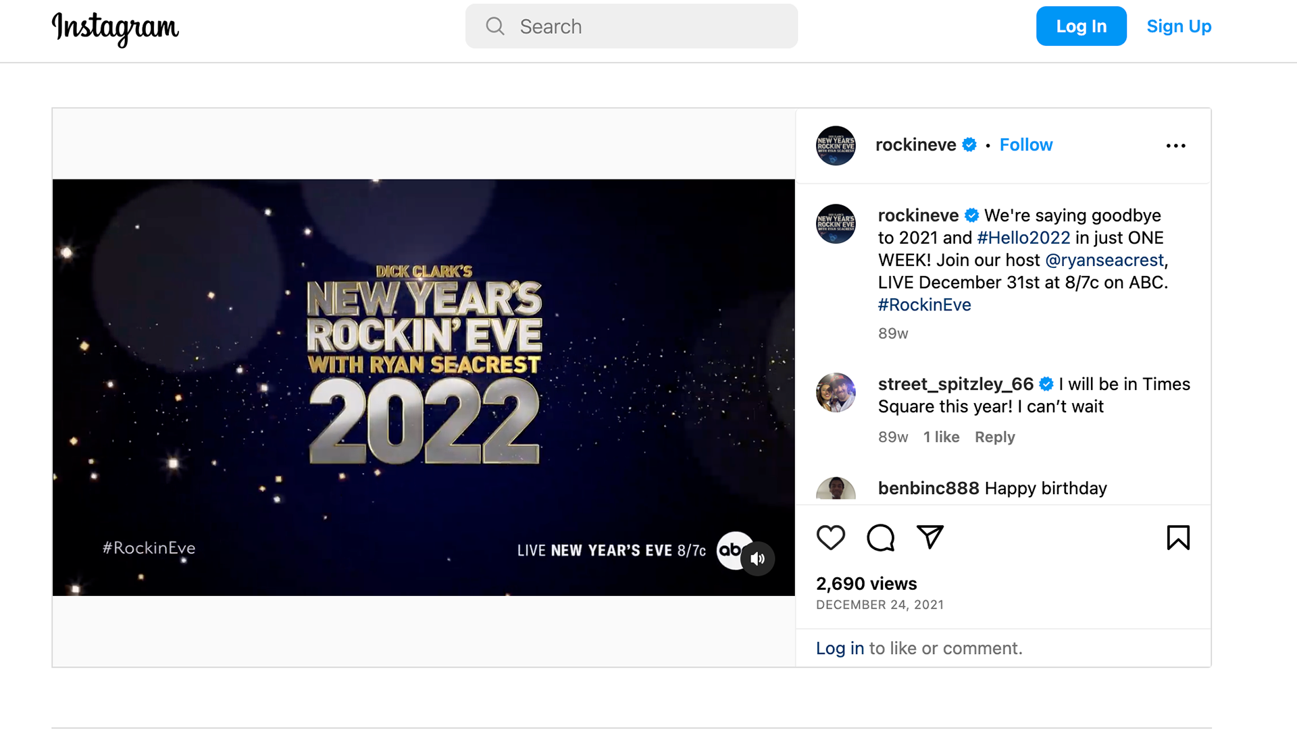Click the heart Like icon

(x=830, y=538)
